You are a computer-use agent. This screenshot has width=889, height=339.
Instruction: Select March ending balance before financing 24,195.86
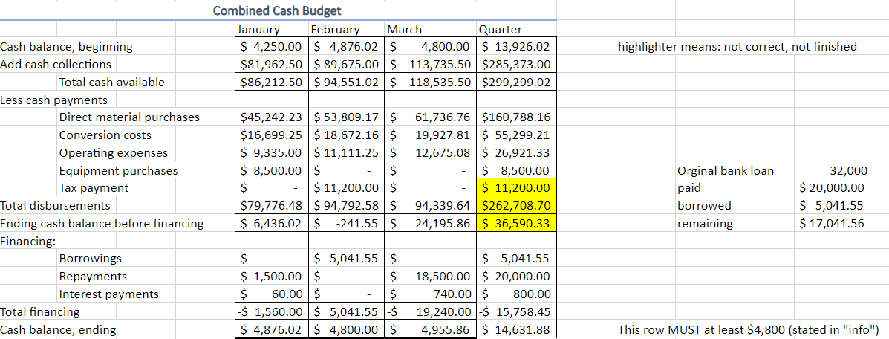[432, 223]
